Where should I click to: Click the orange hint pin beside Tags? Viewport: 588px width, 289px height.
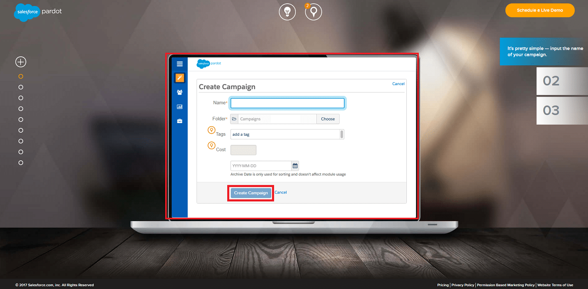coord(212,131)
